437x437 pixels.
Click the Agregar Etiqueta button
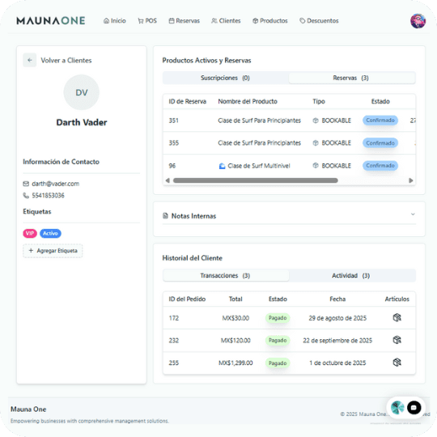point(53,251)
